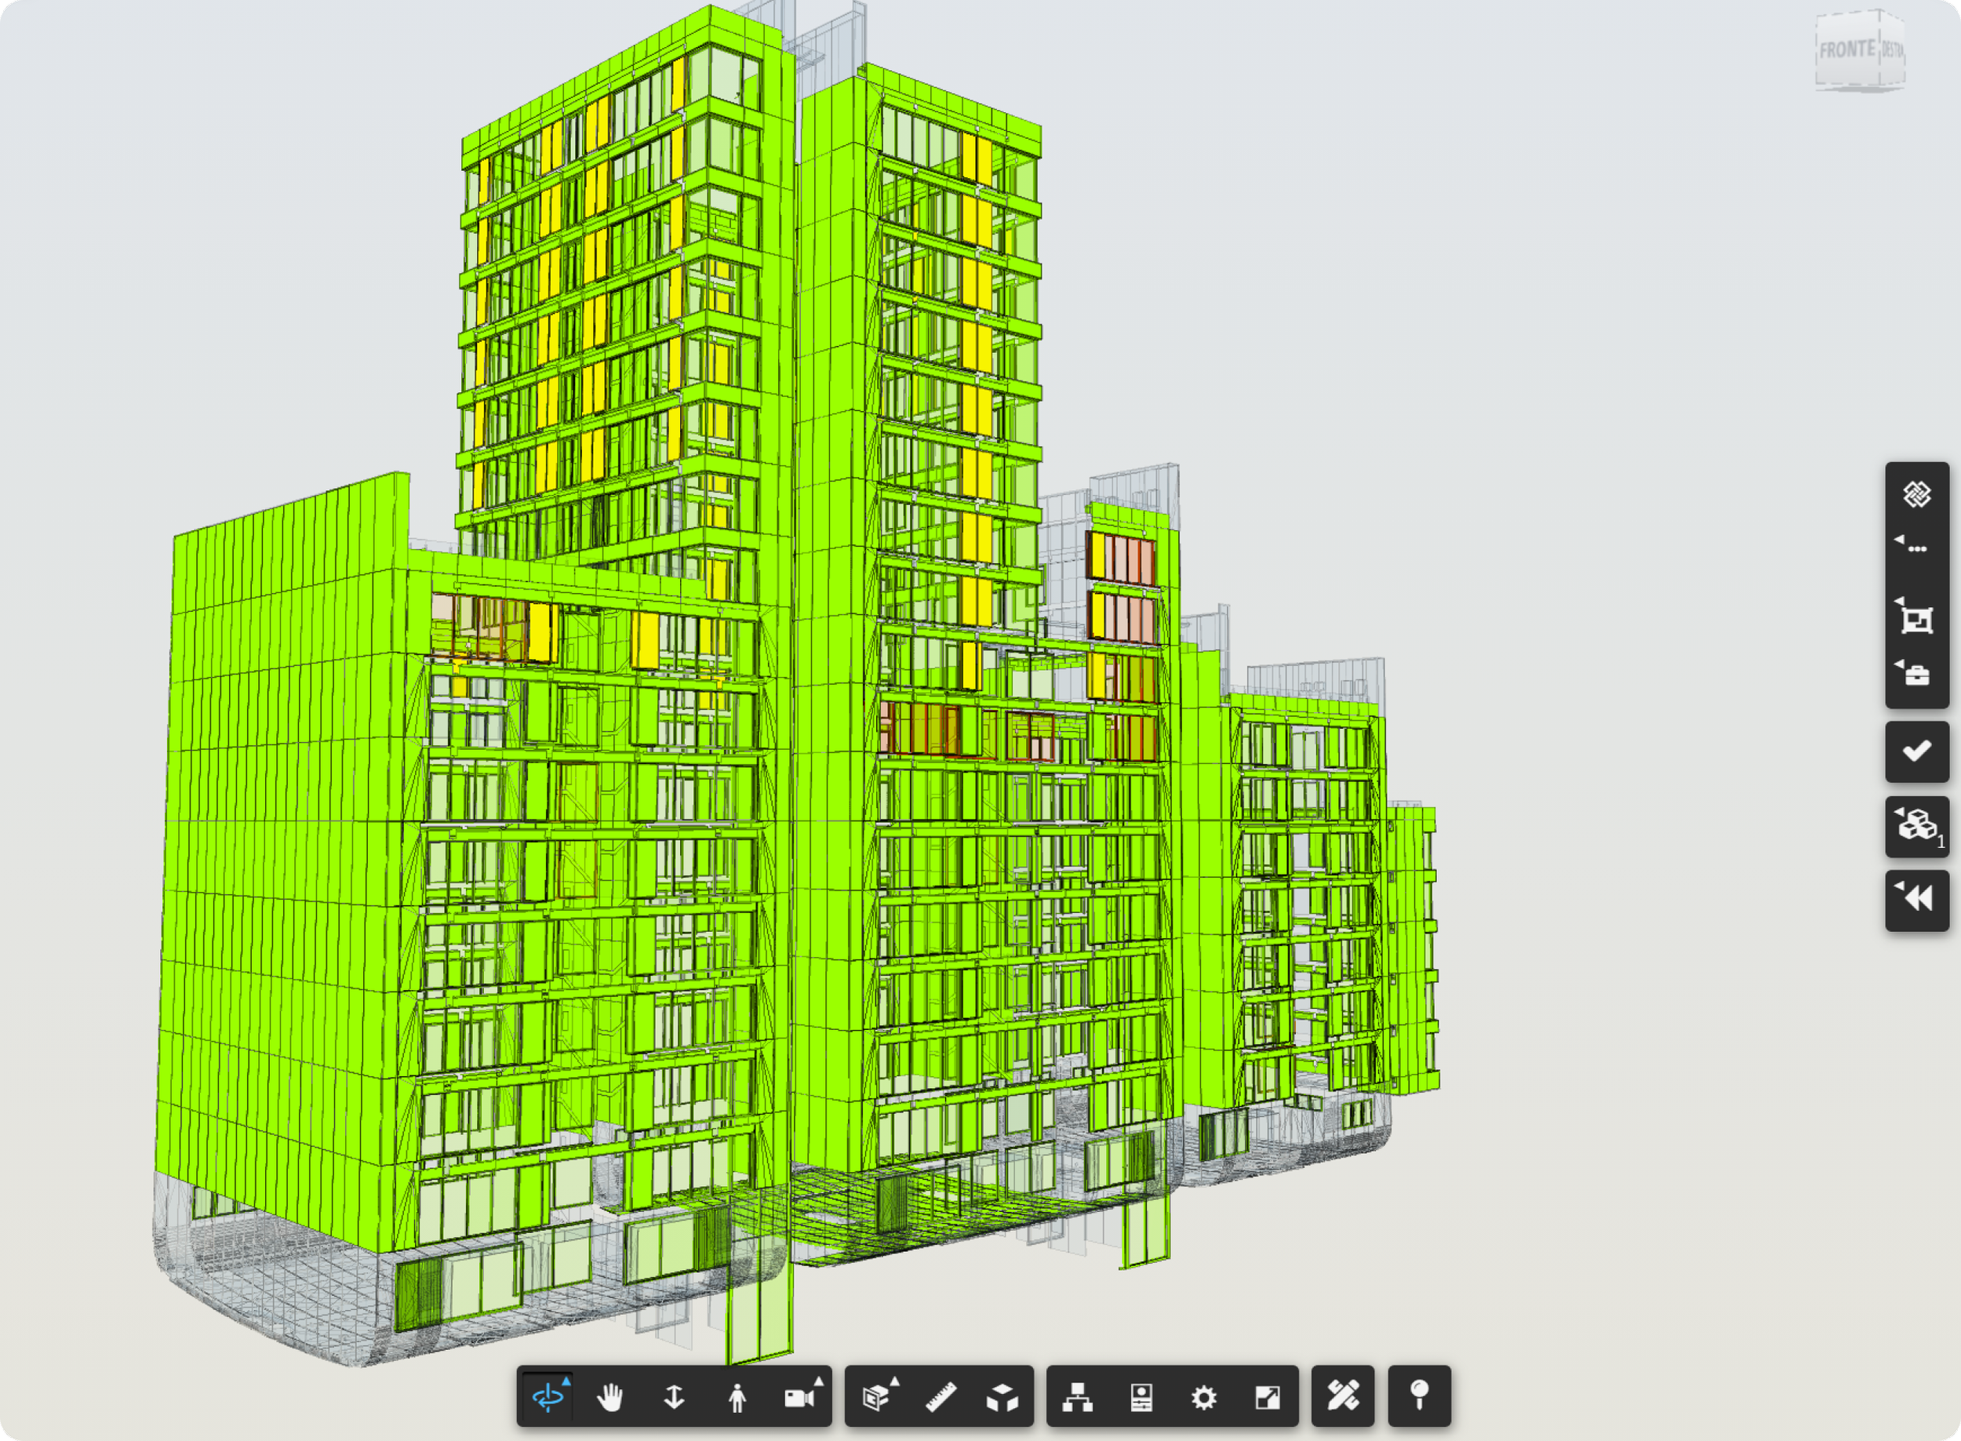1961x1441 pixels.
Task: Open the markup pencil-ruler tool
Action: click(1344, 1396)
